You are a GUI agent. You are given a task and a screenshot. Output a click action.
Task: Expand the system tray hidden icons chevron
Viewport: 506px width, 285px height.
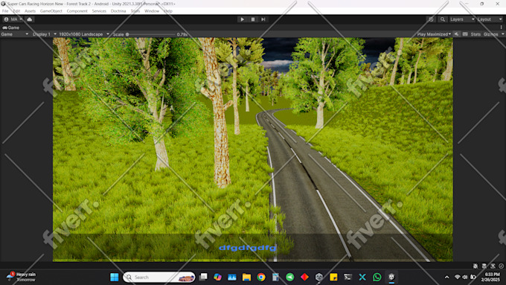coord(447,277)
